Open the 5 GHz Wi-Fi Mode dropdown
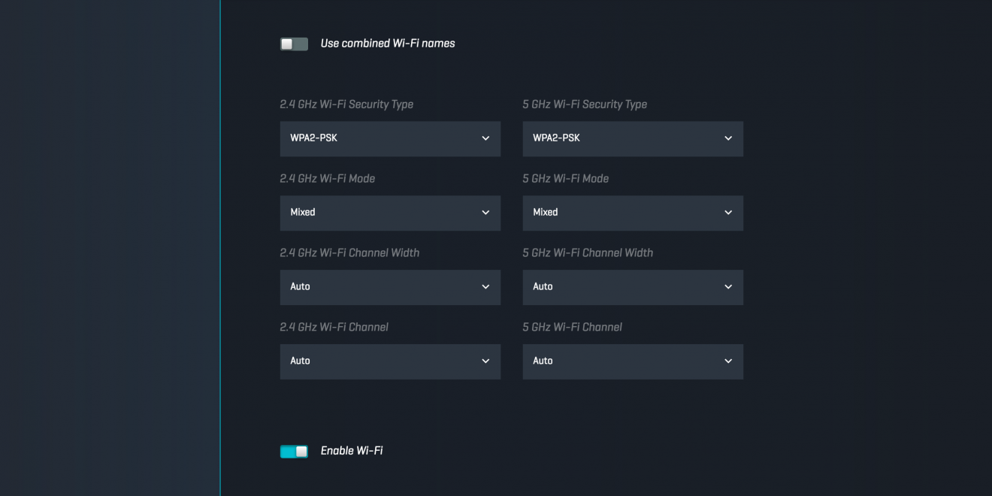Image resolution: width=992 pixels, height=496 pixels. click(633, 213)
